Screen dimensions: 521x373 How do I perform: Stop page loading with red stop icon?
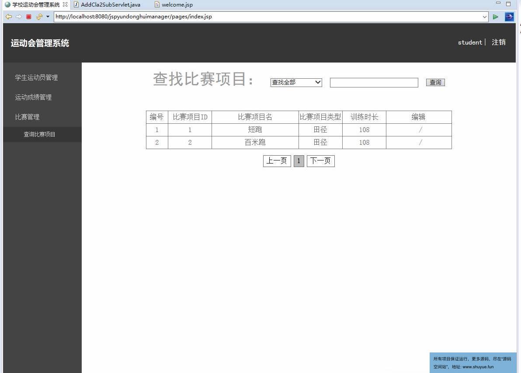coord(29,17)
